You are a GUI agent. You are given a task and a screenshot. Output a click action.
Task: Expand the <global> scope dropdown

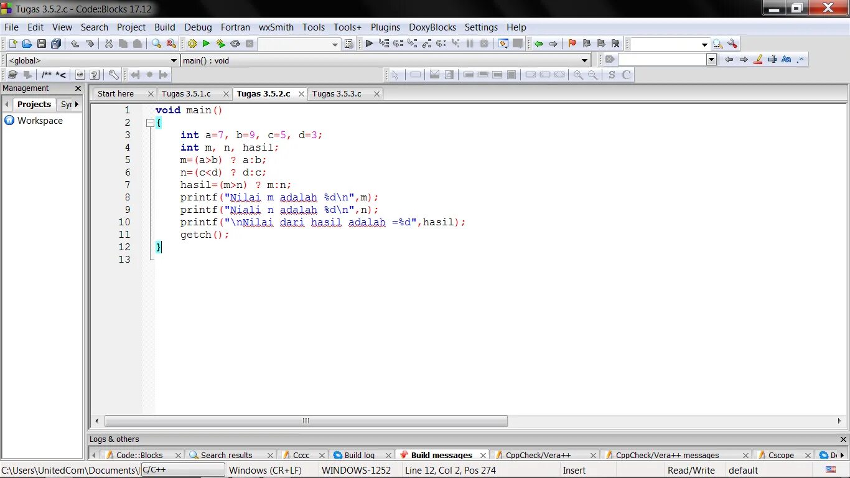click(x=174, y=60)
